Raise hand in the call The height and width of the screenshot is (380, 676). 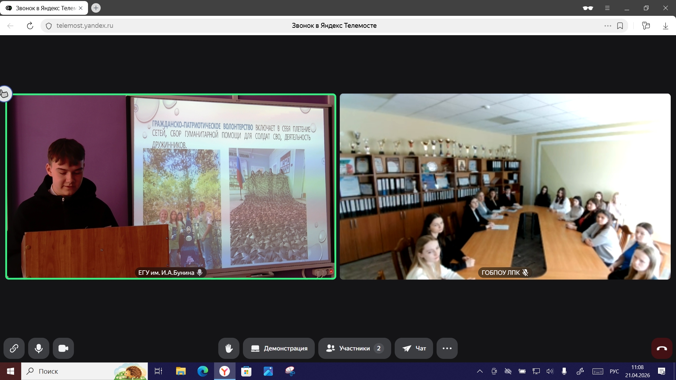pyautogui.click(x=229, y=348)
